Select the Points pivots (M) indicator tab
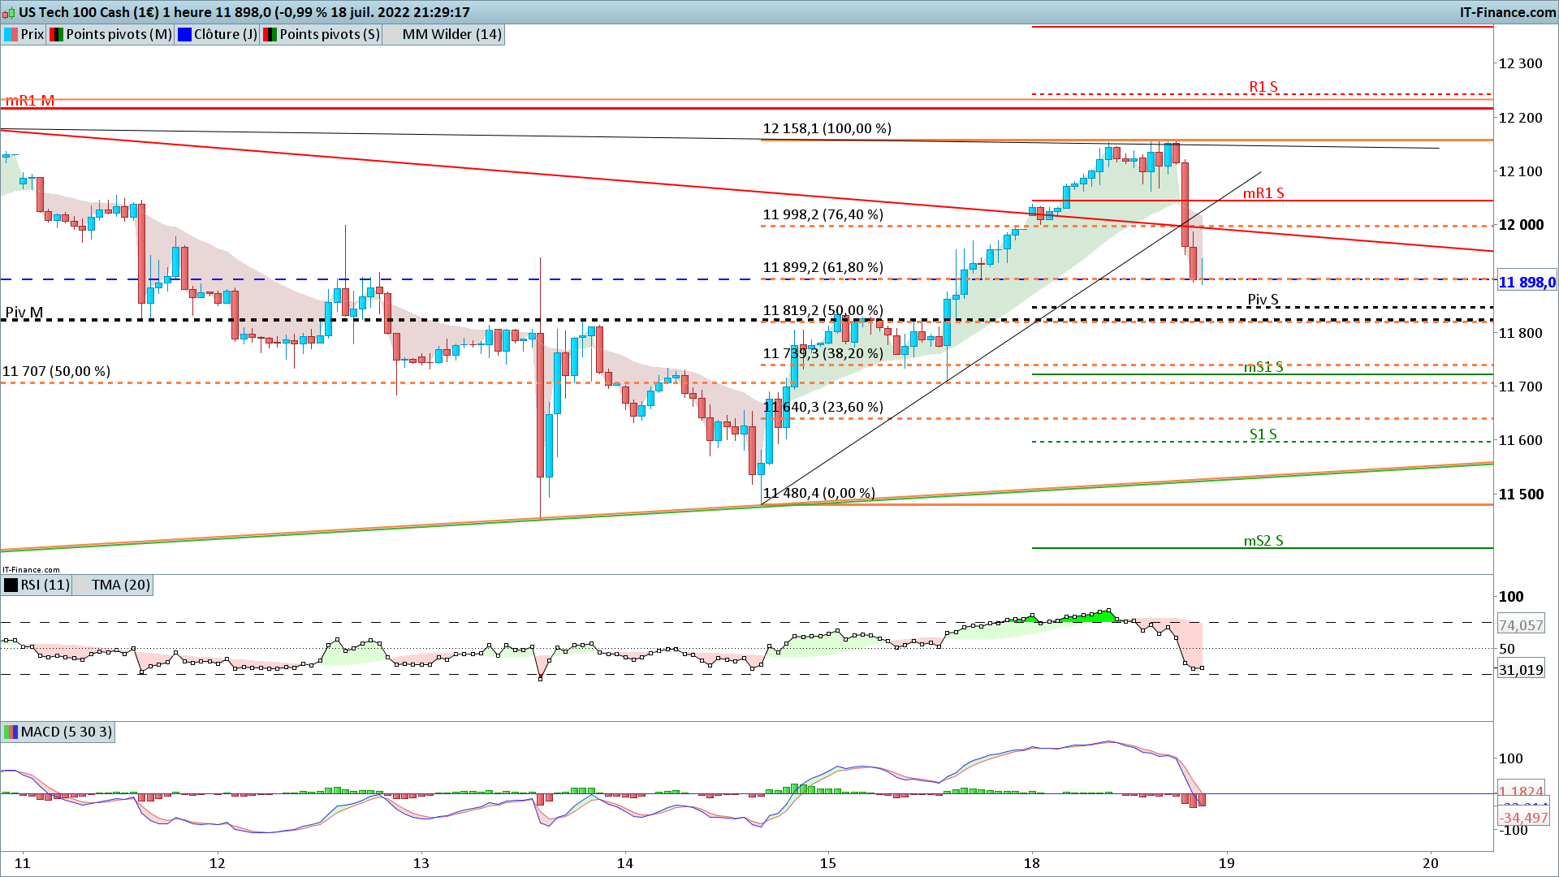 pyautogui.click(x=119, y=34)
